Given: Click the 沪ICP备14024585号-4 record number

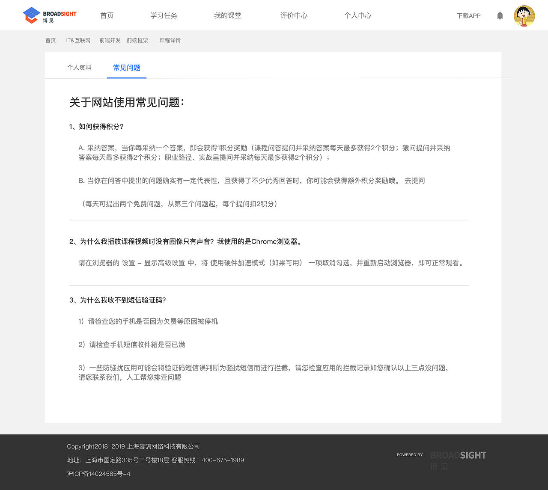Looking at the screenshot, I should (98, 474).
